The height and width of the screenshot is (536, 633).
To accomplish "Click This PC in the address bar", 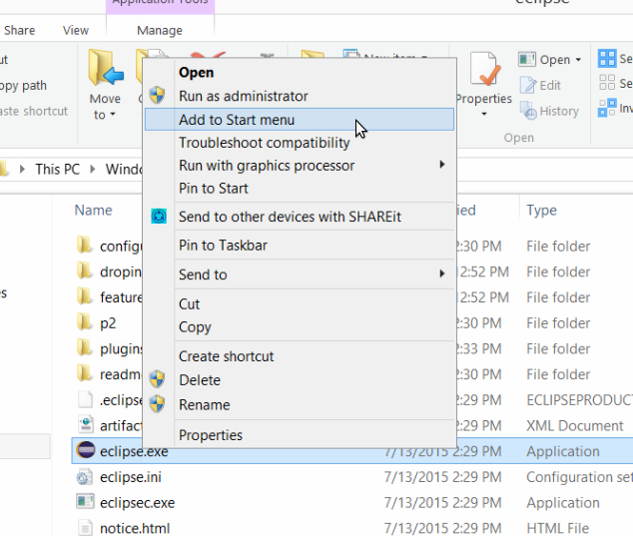I will pos(57,169).
